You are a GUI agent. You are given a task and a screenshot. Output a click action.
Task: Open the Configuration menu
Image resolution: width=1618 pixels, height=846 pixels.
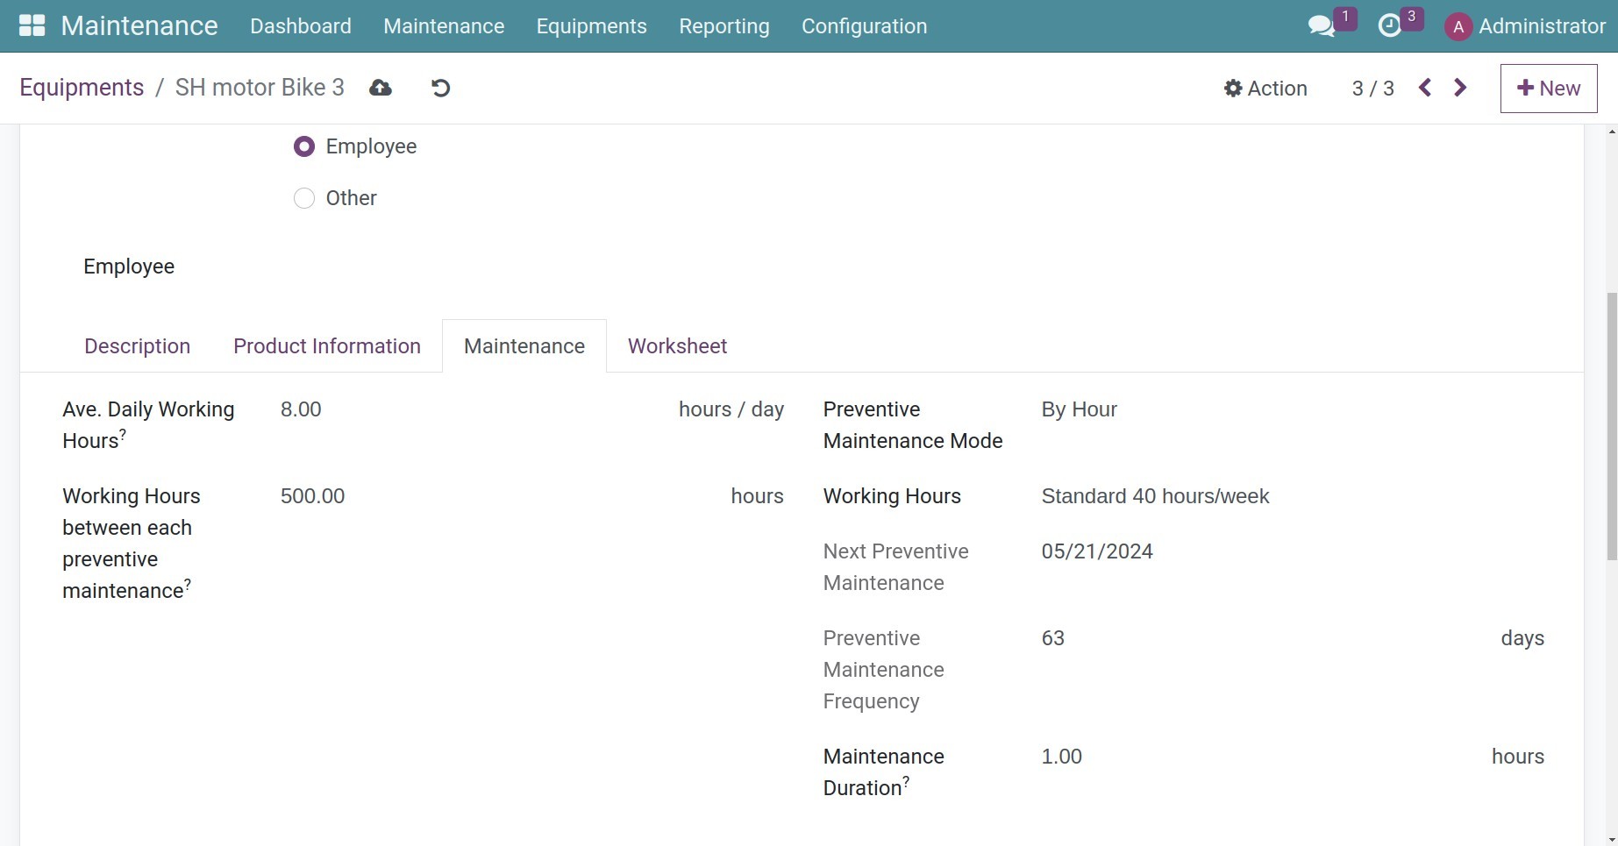(x=864, y=26)
